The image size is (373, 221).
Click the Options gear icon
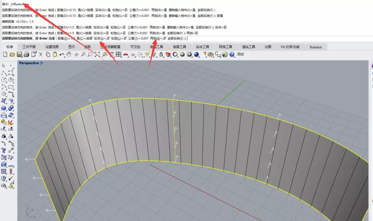coord(211,54)
